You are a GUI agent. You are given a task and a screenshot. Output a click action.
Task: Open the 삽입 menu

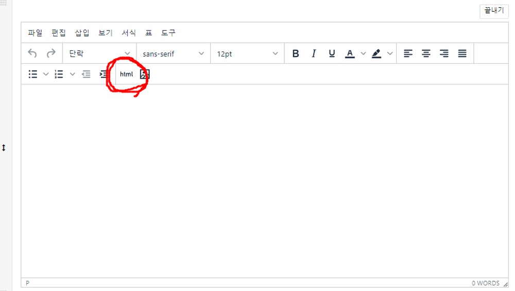(82, 33)
